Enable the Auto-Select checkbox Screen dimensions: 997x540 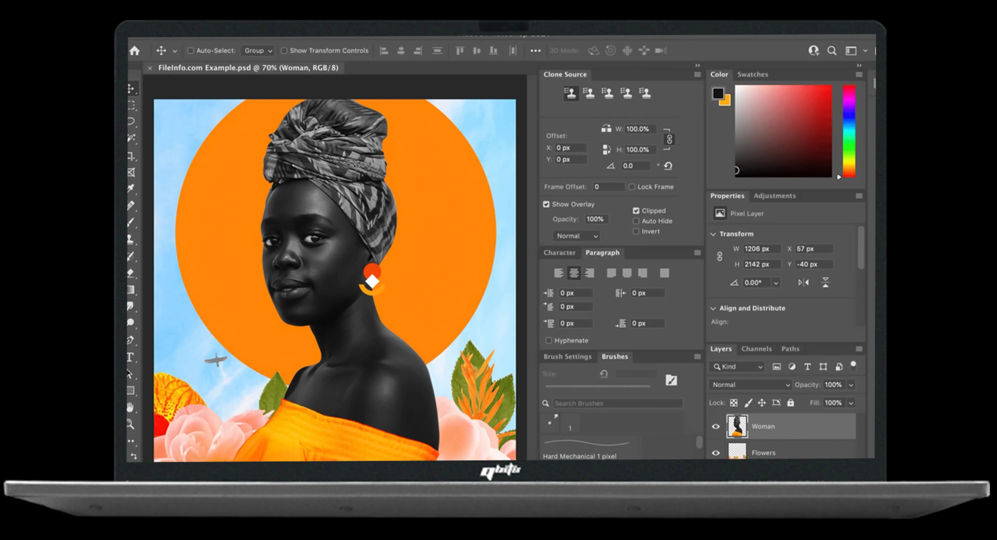(190, 51)
